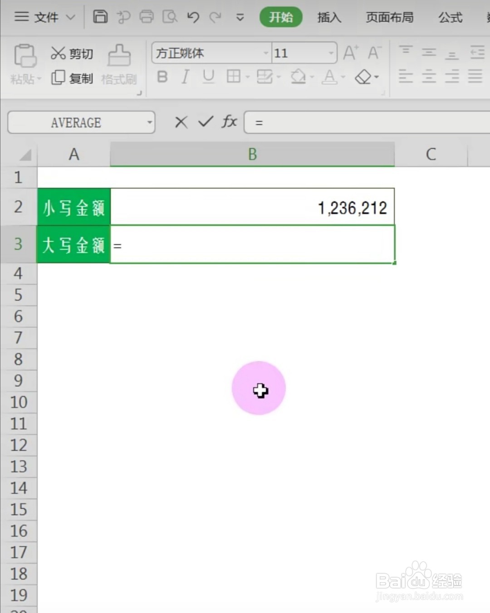
Task: Expand the font color dropdown arrow
Action: [x=343, y=77]
